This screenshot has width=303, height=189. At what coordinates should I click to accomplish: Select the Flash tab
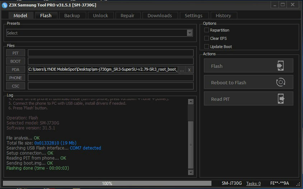coord(46,16)
